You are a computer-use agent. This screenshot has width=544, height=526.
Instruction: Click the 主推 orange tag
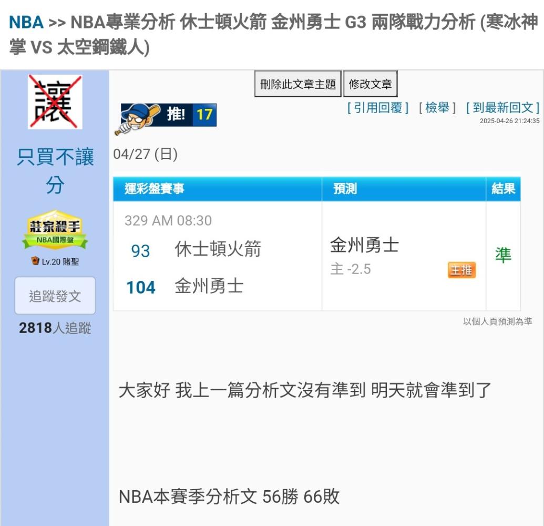pos(461,270)
